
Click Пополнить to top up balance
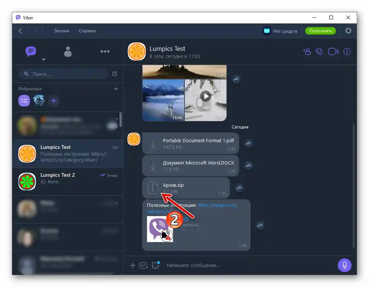coord(320,31)
